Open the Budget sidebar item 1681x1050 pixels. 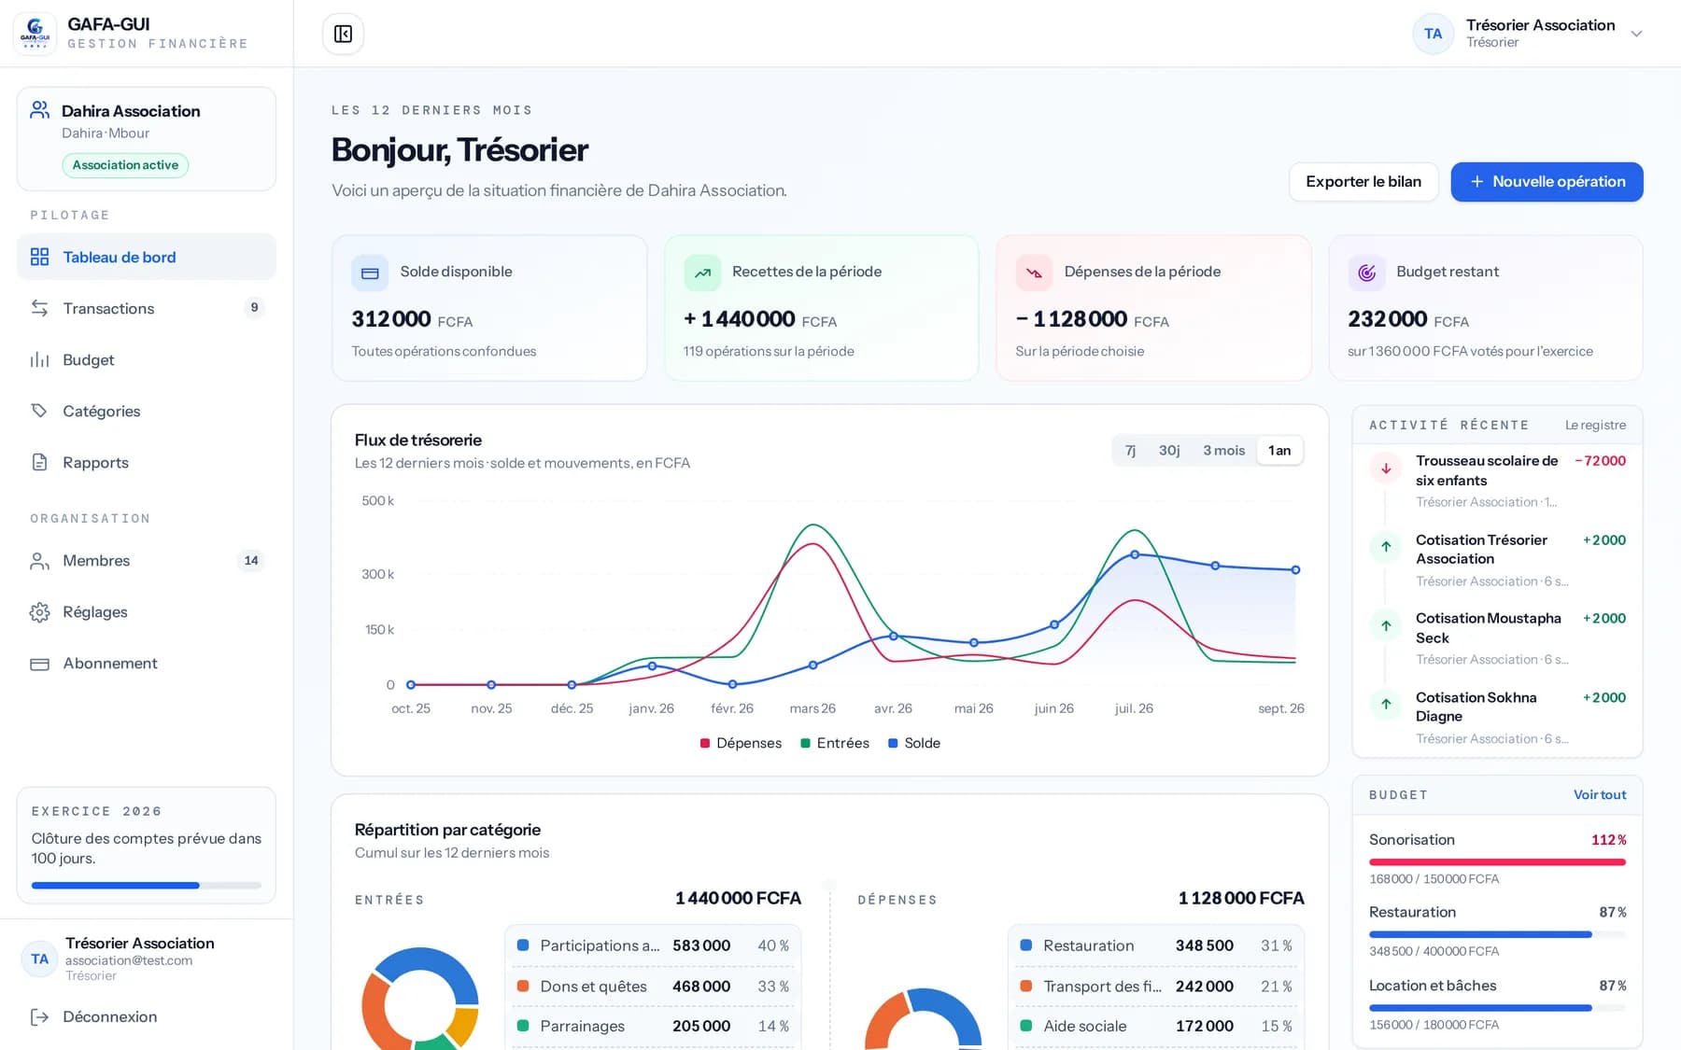pos(147,359)
